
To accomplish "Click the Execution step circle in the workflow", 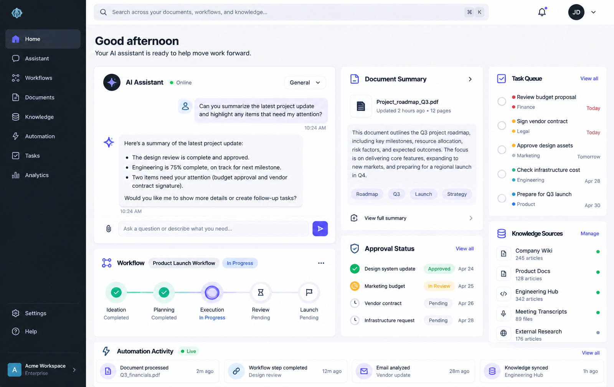I will (x=212, y=293).
